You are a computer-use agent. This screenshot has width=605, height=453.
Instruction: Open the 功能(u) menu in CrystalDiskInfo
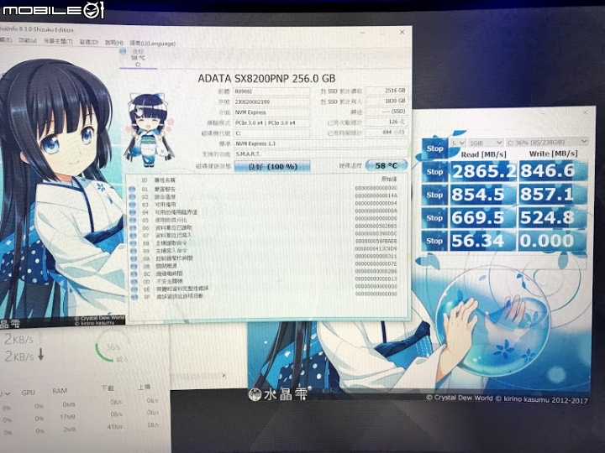[28, 40]
